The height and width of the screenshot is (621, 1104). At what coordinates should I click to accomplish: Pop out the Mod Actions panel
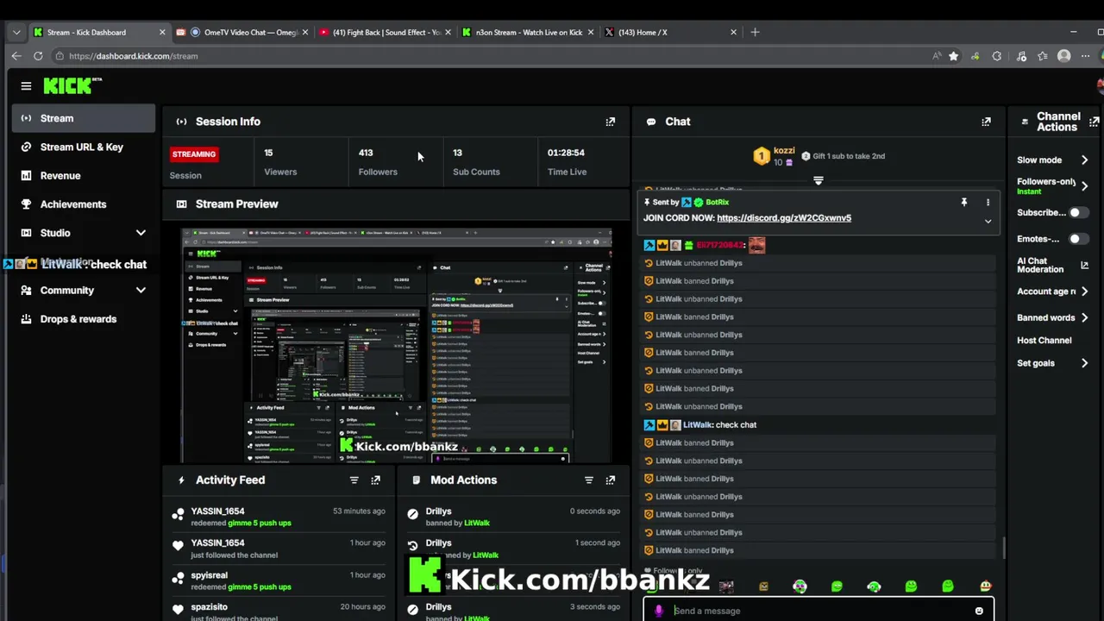click(610, 480)
